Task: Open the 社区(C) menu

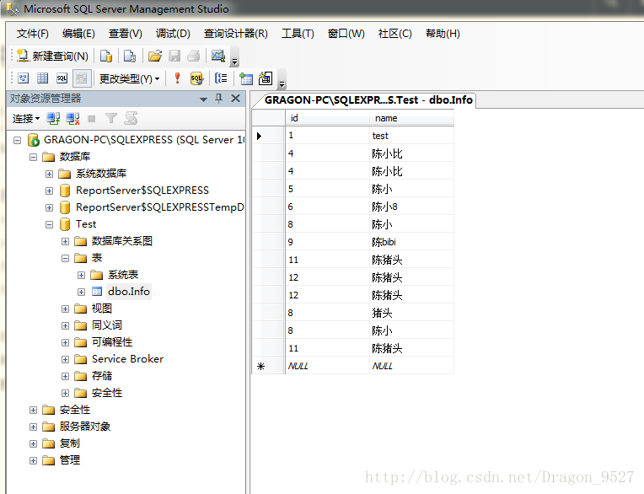Action: coord(395,34)
